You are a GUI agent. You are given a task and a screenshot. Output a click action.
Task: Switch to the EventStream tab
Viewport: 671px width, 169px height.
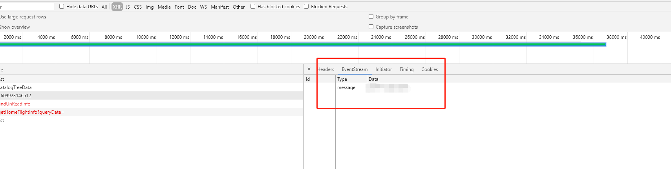[x=355, y=69]
